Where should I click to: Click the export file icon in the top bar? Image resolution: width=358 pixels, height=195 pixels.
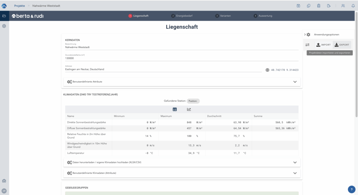[329, 6]
